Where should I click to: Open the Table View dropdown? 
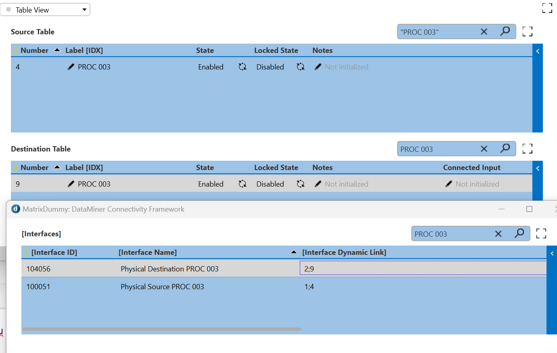[x=45, y=10]
